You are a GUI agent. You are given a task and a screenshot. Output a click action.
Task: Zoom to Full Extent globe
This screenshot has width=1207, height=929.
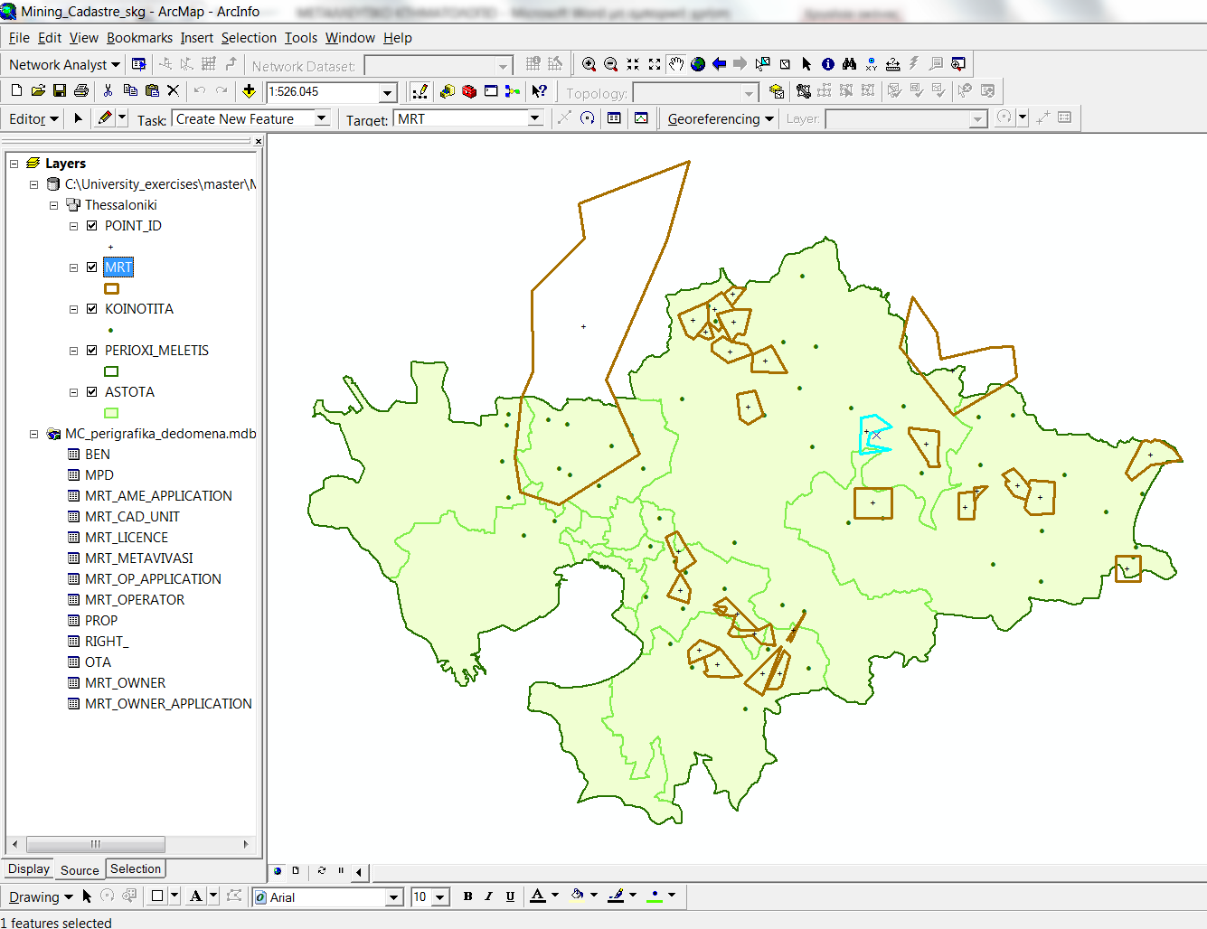(x=698, y=64)
